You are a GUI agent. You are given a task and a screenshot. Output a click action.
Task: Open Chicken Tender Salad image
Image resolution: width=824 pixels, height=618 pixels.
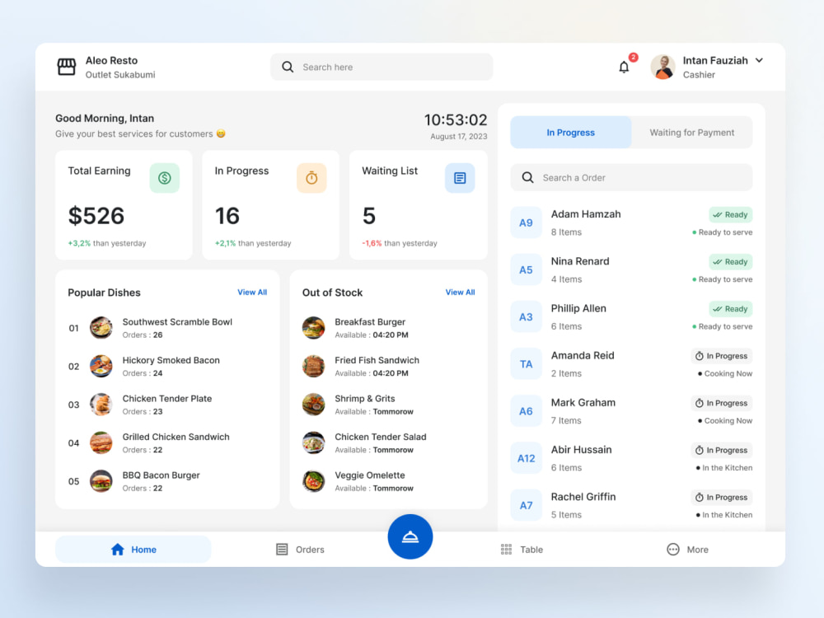pyautogui.click(x=314, y=443)
